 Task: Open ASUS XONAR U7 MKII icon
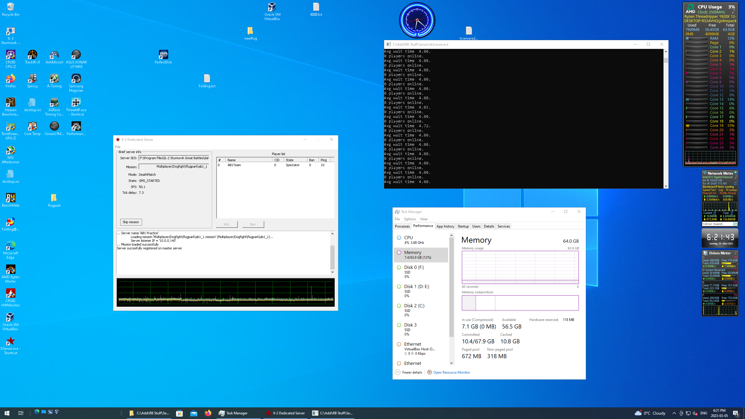click(x=76, y=59)
